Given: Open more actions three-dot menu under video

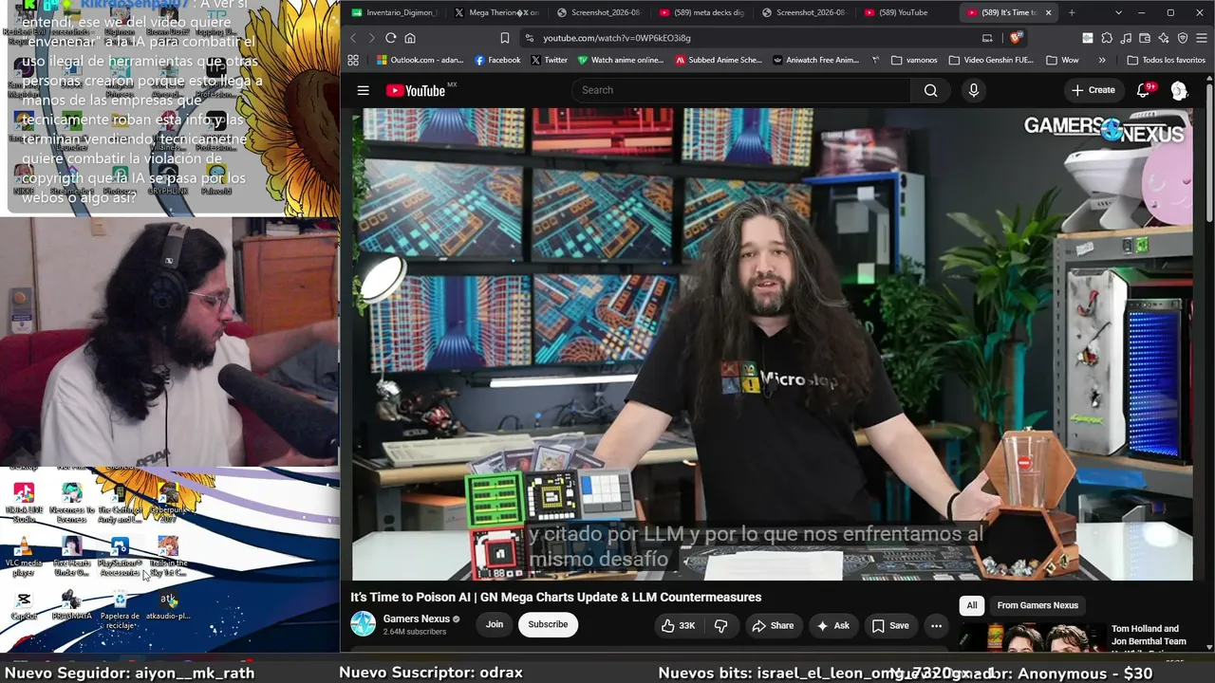Looking at the screenshot, I should coord(936,625).
